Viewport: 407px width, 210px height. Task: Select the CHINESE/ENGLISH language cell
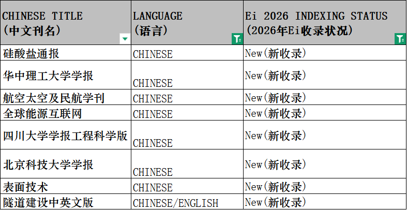point(187,201)
